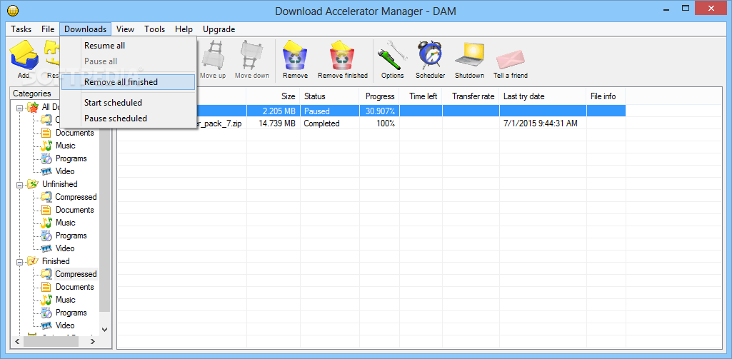Click the red Remove finished bin icon
This screenshot has width=732, height=359.
point(343,55)
